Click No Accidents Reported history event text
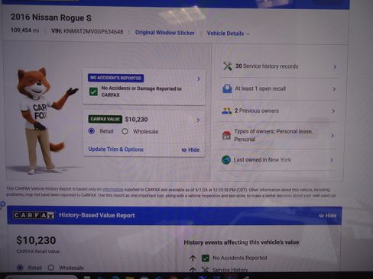Viewport: 373px width, 279px height. 240,258
